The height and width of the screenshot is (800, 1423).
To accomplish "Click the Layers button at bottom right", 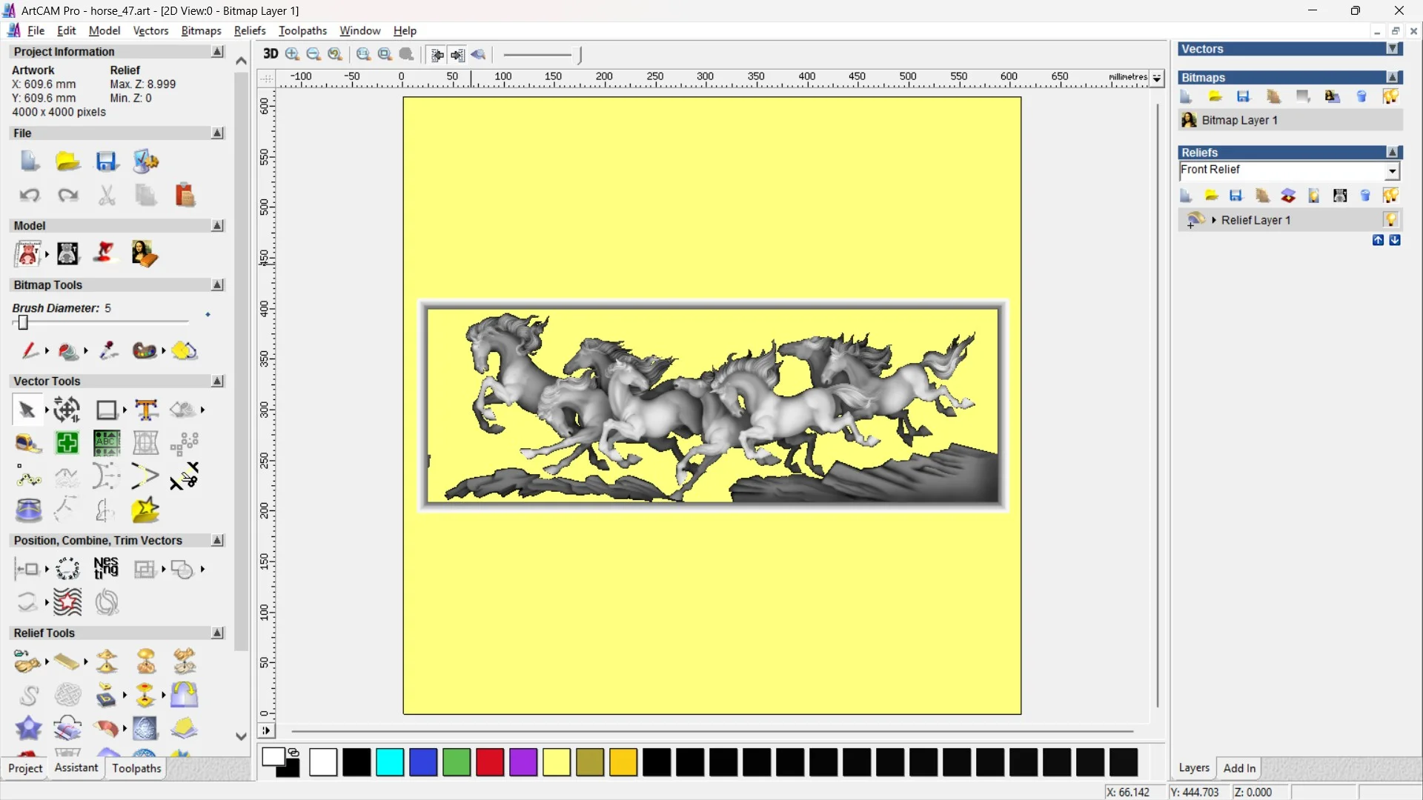I will click(1194, 768).
